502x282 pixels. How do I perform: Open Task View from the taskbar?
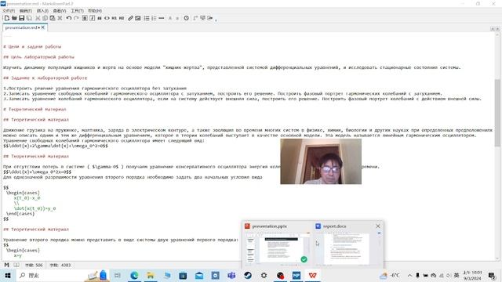118,275
